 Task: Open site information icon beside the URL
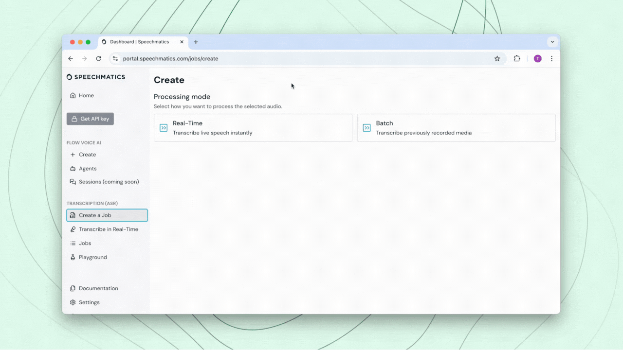pos(115,58)
